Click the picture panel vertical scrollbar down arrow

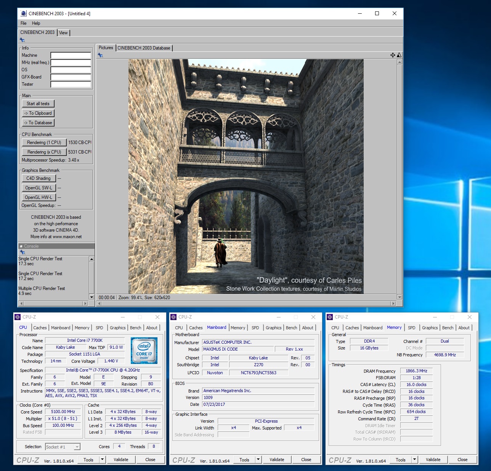[x=400, y=297]
